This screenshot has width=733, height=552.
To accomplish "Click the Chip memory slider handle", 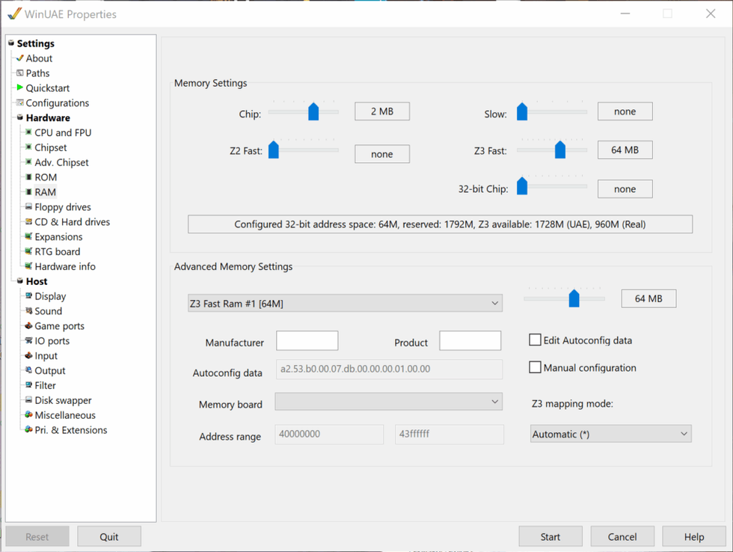I will [313, 111].
